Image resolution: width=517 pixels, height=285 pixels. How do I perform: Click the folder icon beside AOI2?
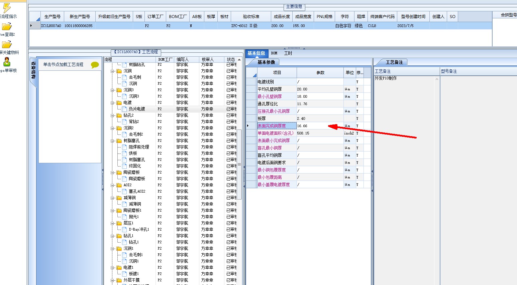click(x=119, y=185)
